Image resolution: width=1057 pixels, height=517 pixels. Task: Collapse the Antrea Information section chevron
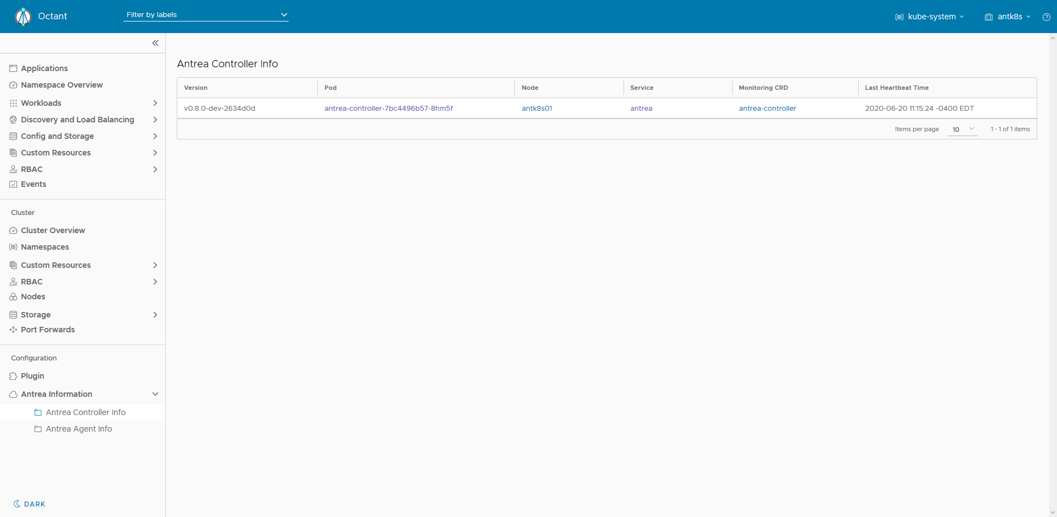[x=155, y=394]
